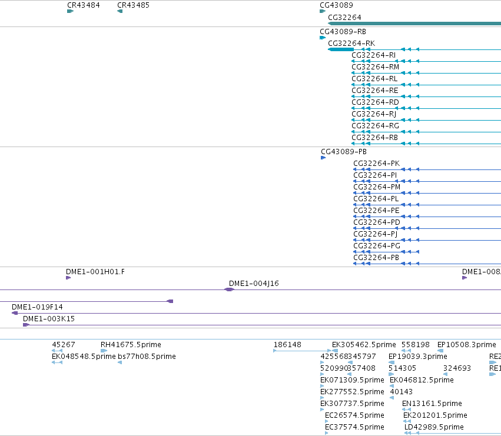Select EST EK071309.5prime
Screen dimensions: 501x436
point(352,381)
